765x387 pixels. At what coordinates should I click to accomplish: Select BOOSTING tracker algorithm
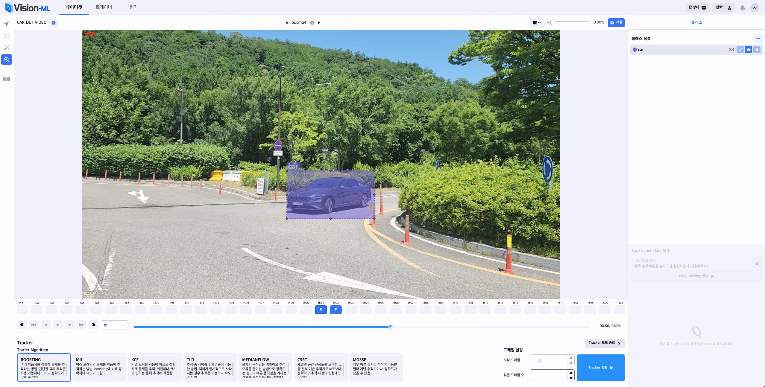44,368
